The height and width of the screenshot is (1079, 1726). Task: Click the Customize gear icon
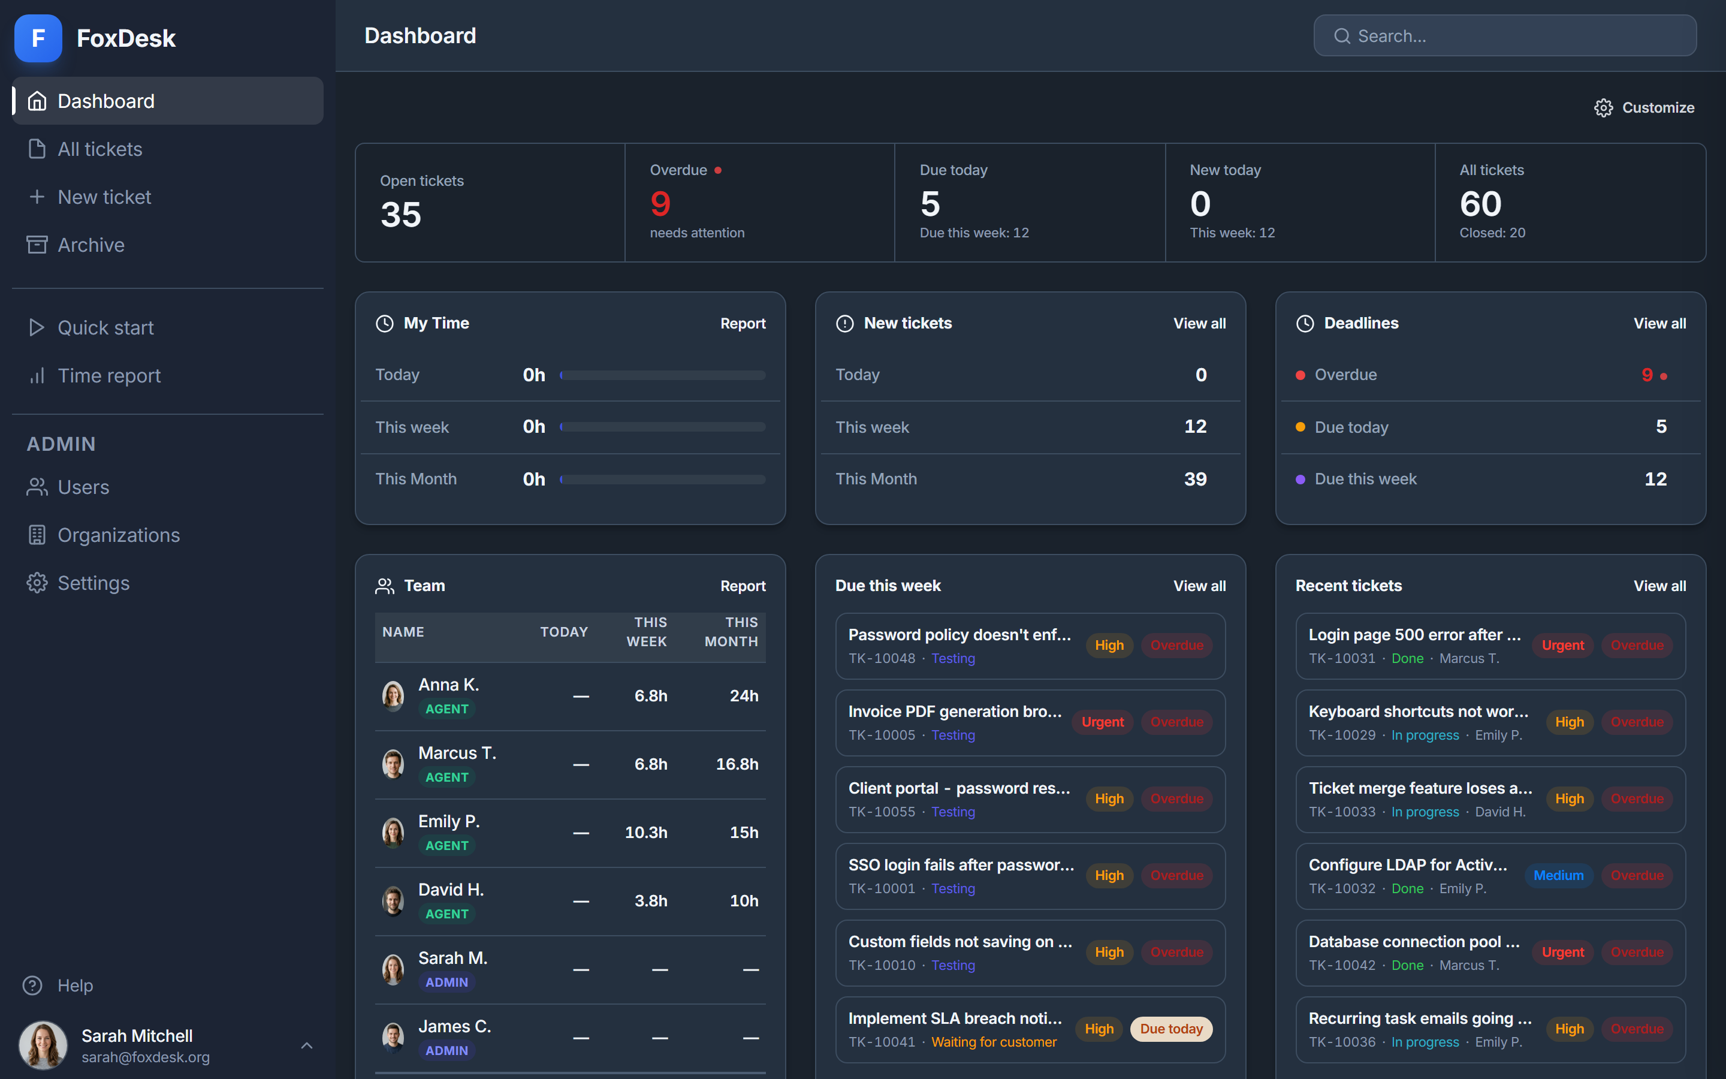(x=1604, y=107)
